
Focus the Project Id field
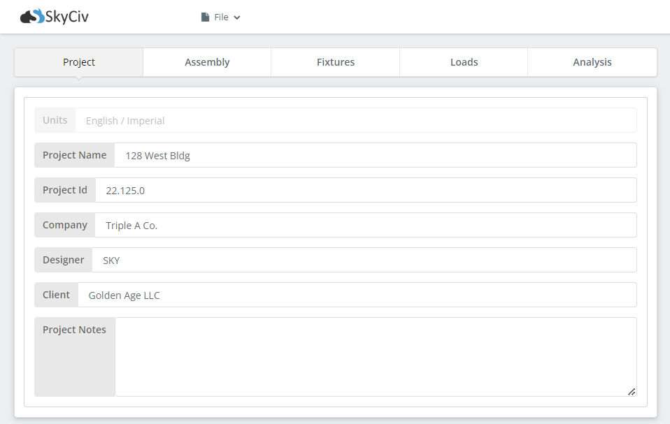pyautogui.click(x=365, y=191)
